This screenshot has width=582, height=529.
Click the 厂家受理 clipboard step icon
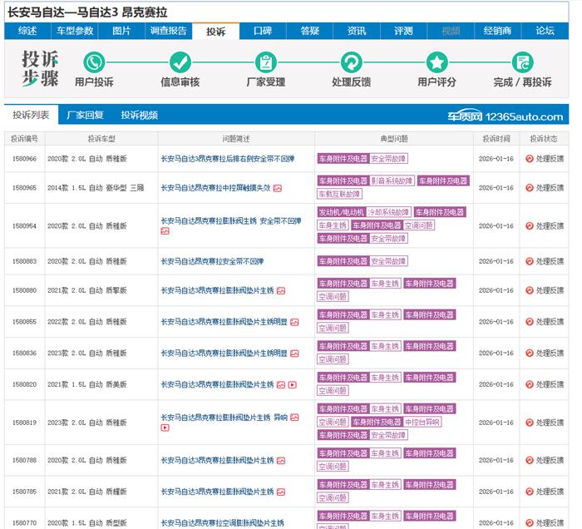click(266, 62)
